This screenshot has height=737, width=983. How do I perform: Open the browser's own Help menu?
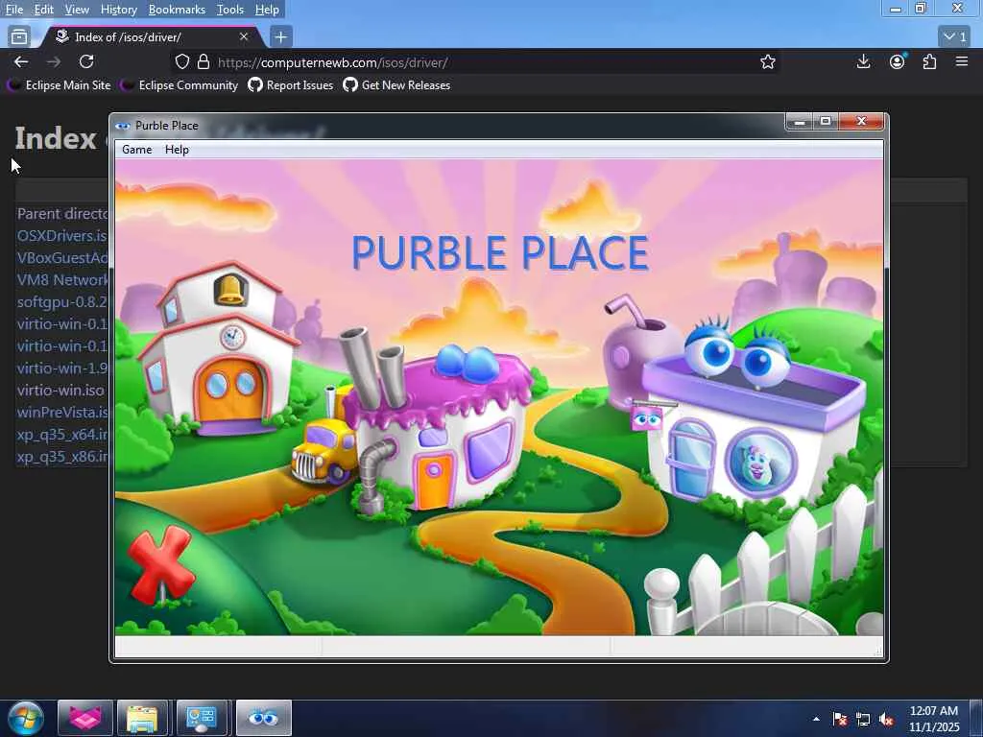coord(267,10)
